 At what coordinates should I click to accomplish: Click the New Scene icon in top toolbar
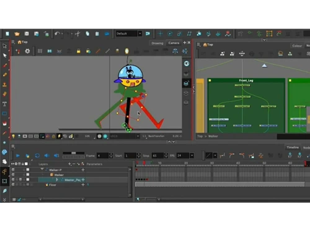pyautogui.click(x=7, y=34)
